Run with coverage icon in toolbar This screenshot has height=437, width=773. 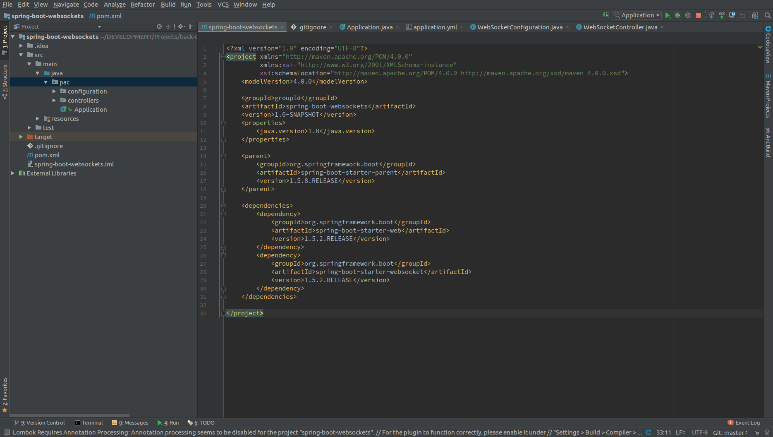pos(688,15)
